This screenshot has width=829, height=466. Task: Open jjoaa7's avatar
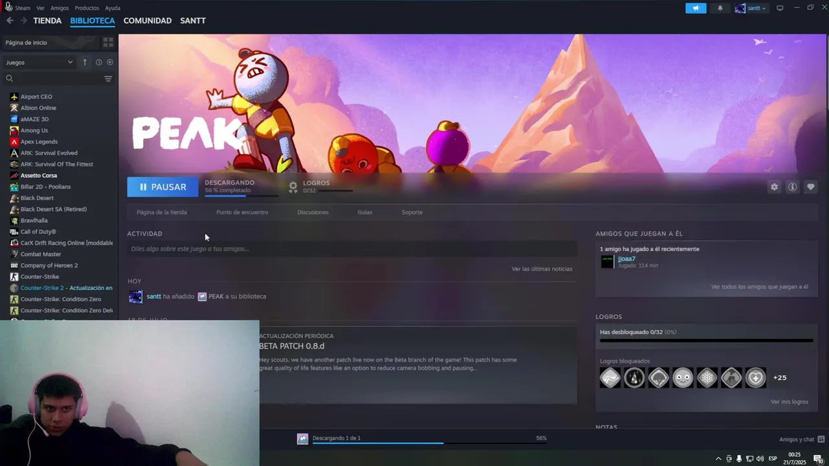click(607, 261)
